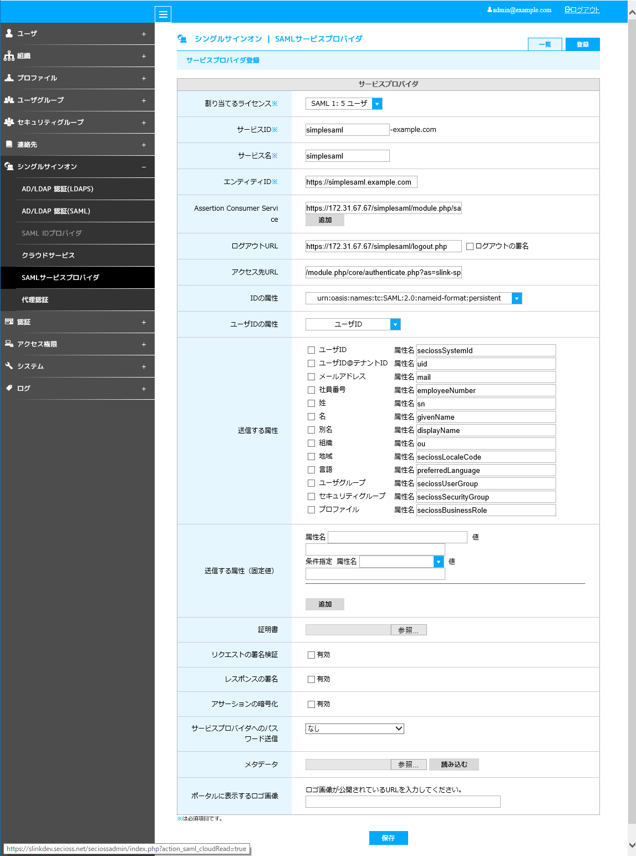Click the logout icon in top bar

tap(568, 9)
